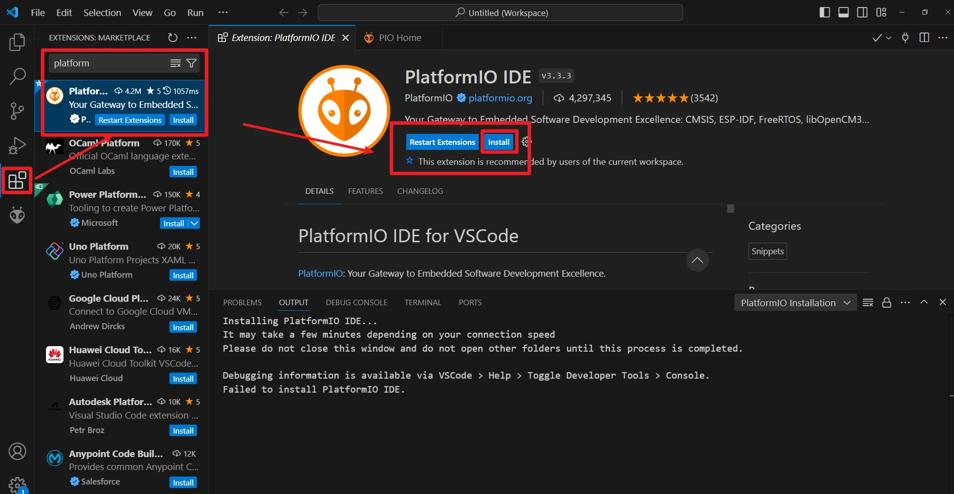Clear extensions search results icon

pyautogui.click(x=175, y=63)
